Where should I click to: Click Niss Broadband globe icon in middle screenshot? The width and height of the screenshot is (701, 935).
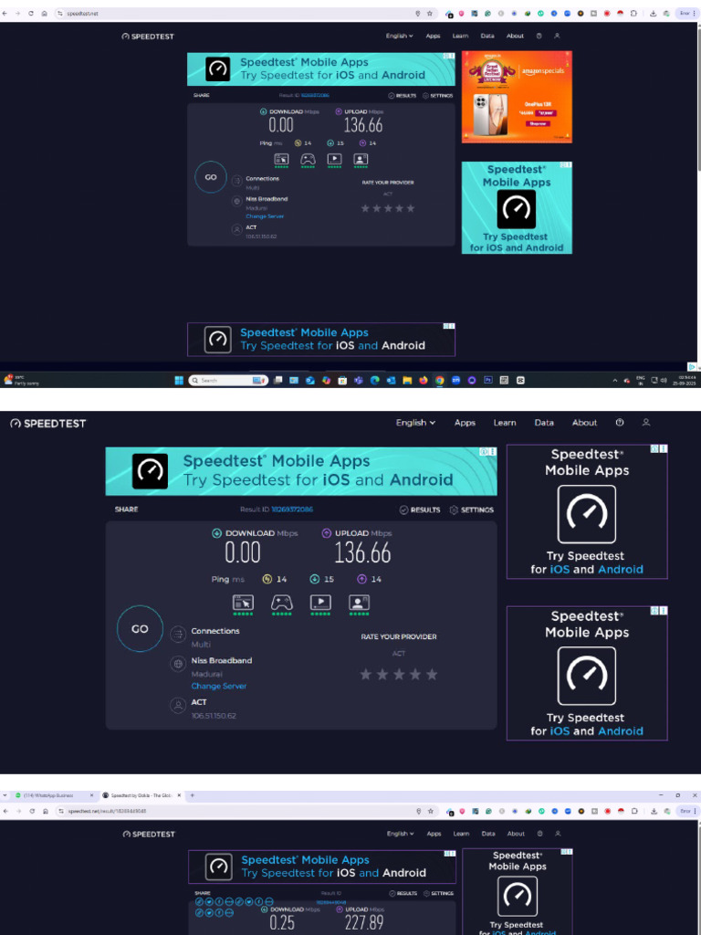178,664
